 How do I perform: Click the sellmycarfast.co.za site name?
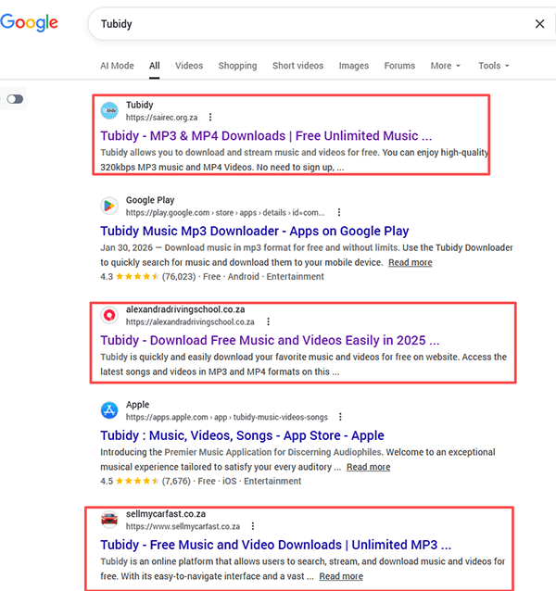[166, 514]
